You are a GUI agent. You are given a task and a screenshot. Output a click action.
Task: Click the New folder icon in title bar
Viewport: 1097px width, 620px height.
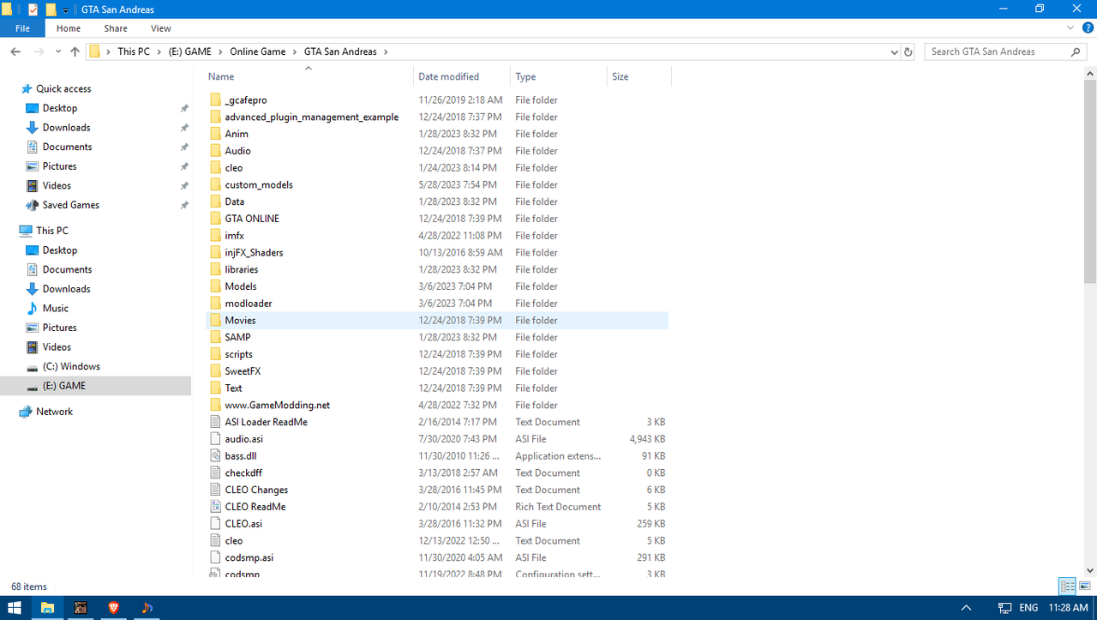51,9
